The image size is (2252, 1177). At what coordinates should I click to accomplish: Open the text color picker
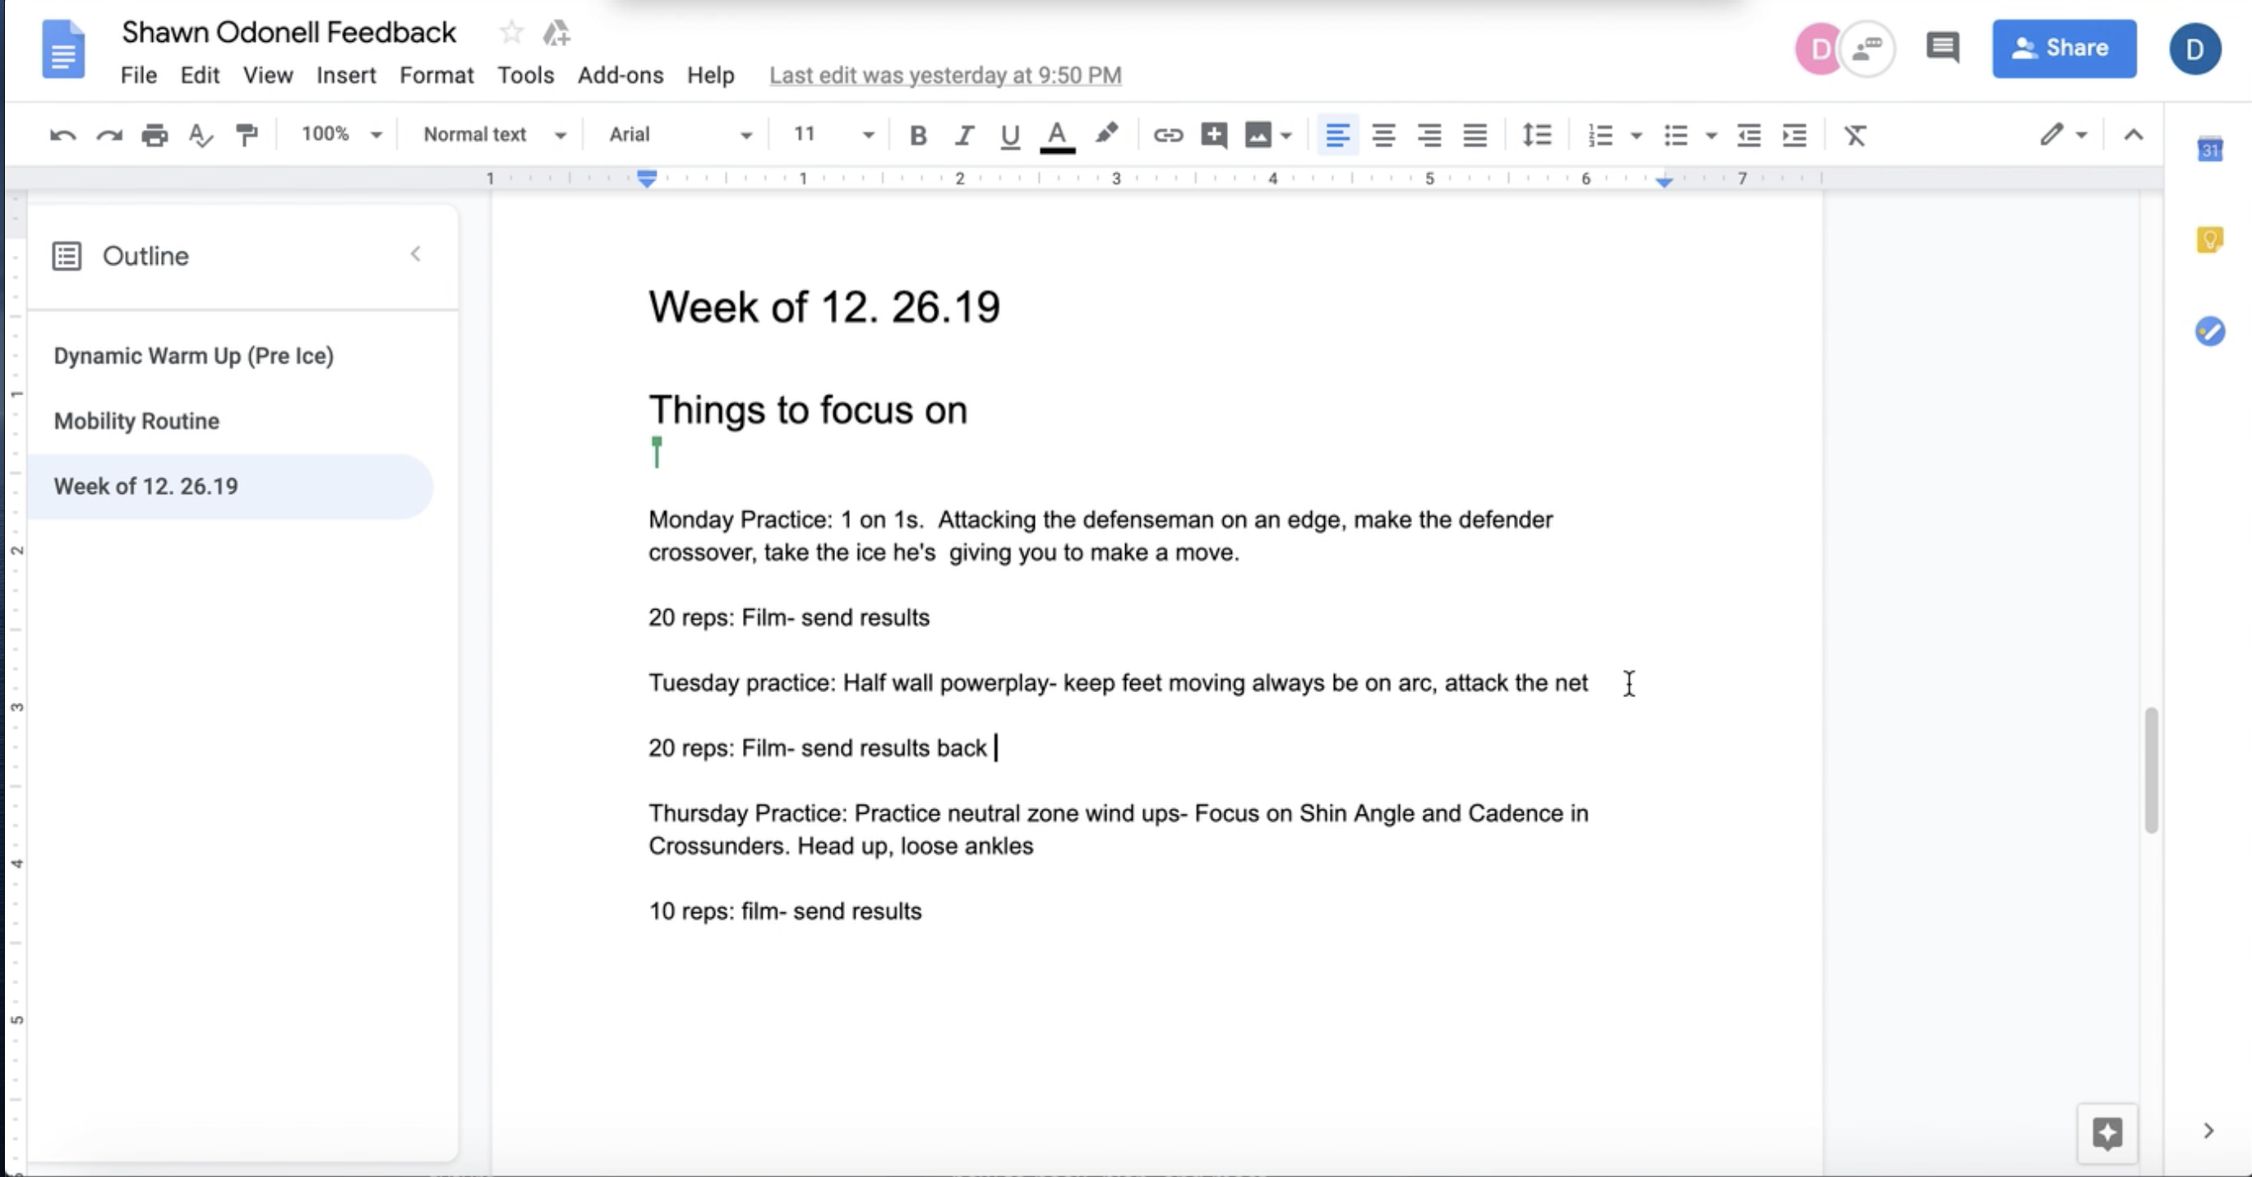pyautogui.click(x=1057, y=135)
